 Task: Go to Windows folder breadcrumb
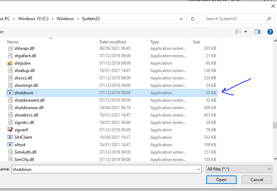click(65, 19)
